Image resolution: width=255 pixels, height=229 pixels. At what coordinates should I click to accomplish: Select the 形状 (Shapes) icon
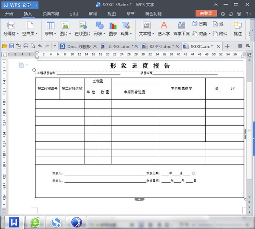coord(99,26)
